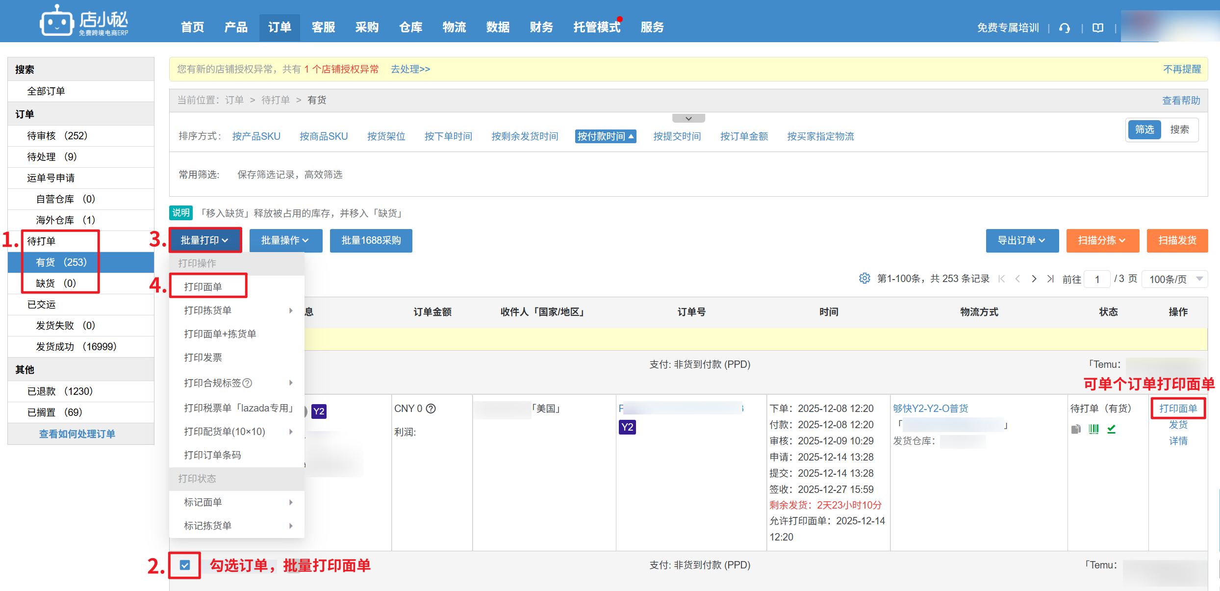Uncheck the selected order checkbox

point(185,565)
